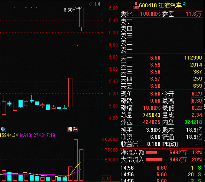Click the T-shaped candlestick near 6.00

(76, 53)
